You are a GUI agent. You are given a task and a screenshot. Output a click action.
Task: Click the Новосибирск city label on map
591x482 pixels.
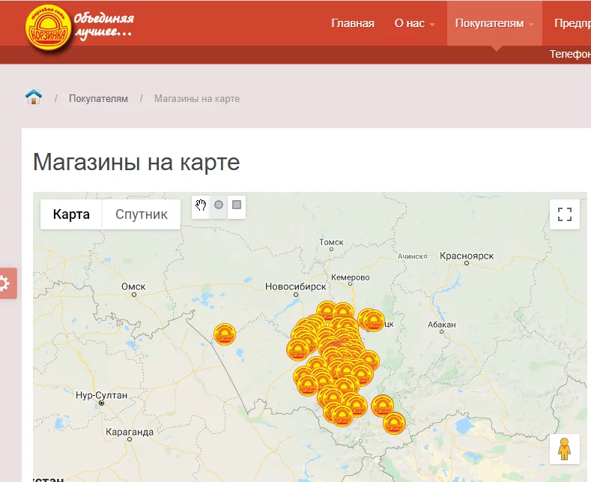295,286
